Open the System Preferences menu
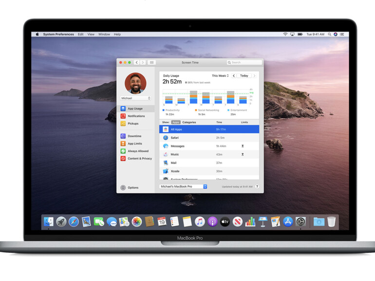375x281 pixels. 58,35
